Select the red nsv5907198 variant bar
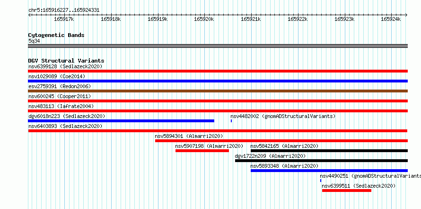Image resolution: width=421 pixels, height=209 pixels. 202,151
